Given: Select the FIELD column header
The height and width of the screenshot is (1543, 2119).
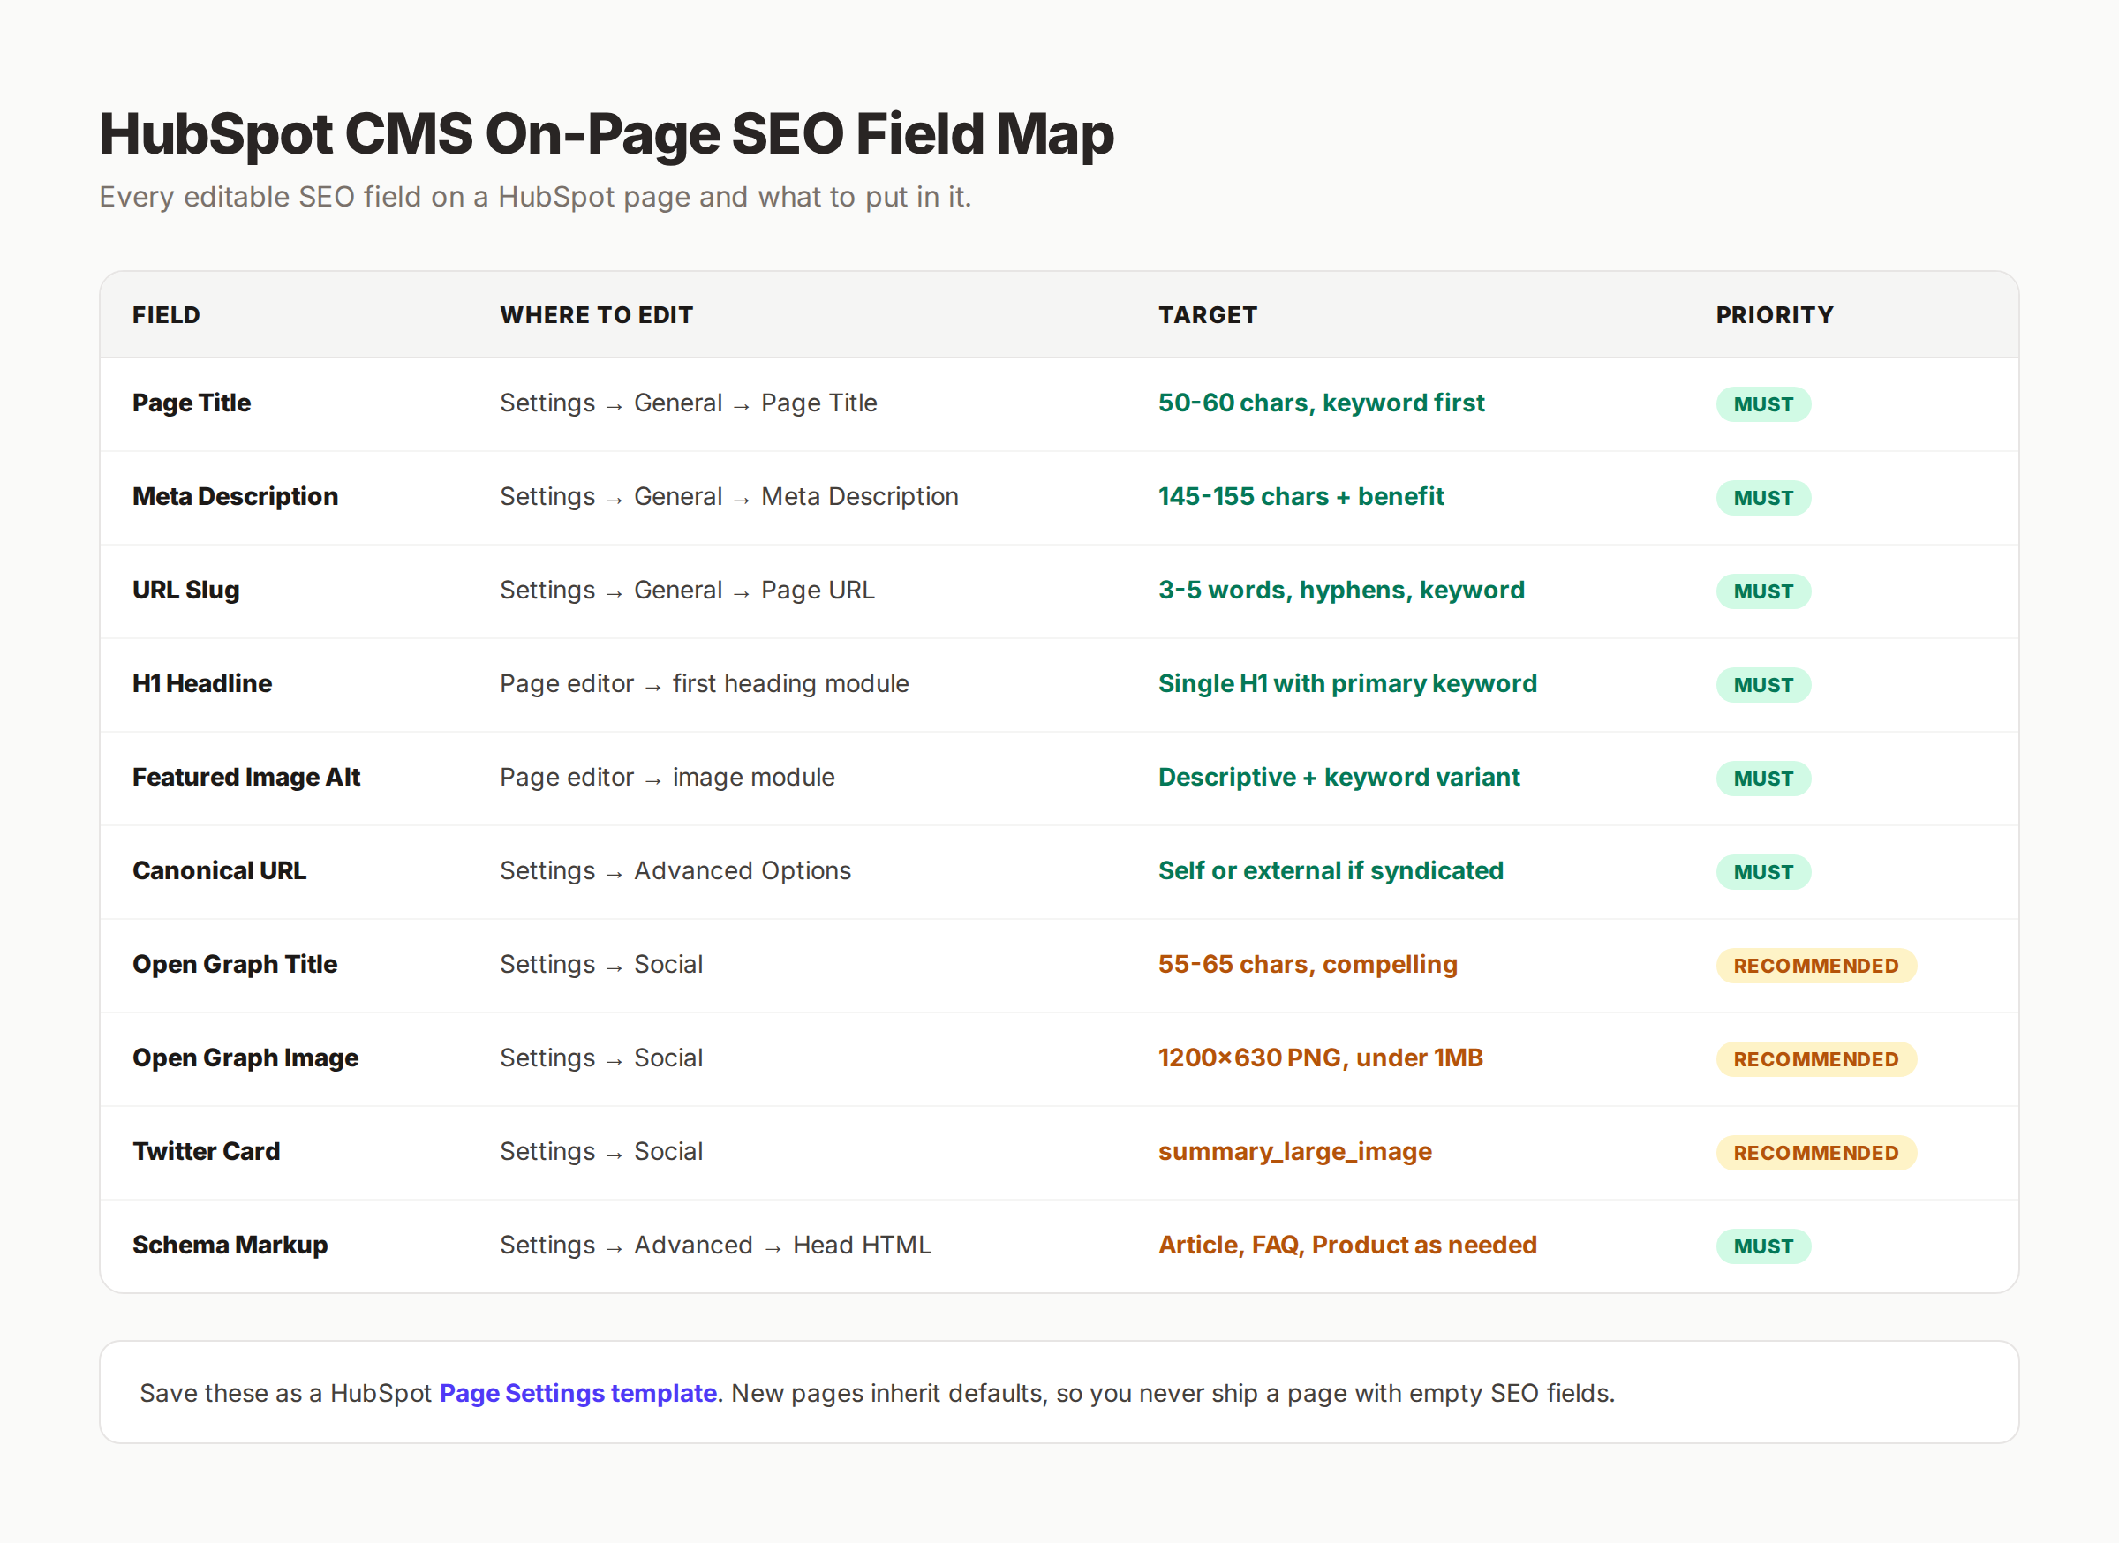Looking at the screenshot, I should tap(166, 315).
